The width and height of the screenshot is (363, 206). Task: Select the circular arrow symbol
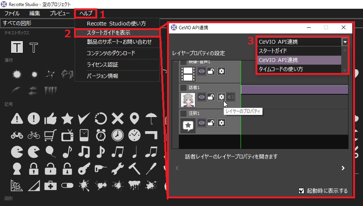click(101, 119)
